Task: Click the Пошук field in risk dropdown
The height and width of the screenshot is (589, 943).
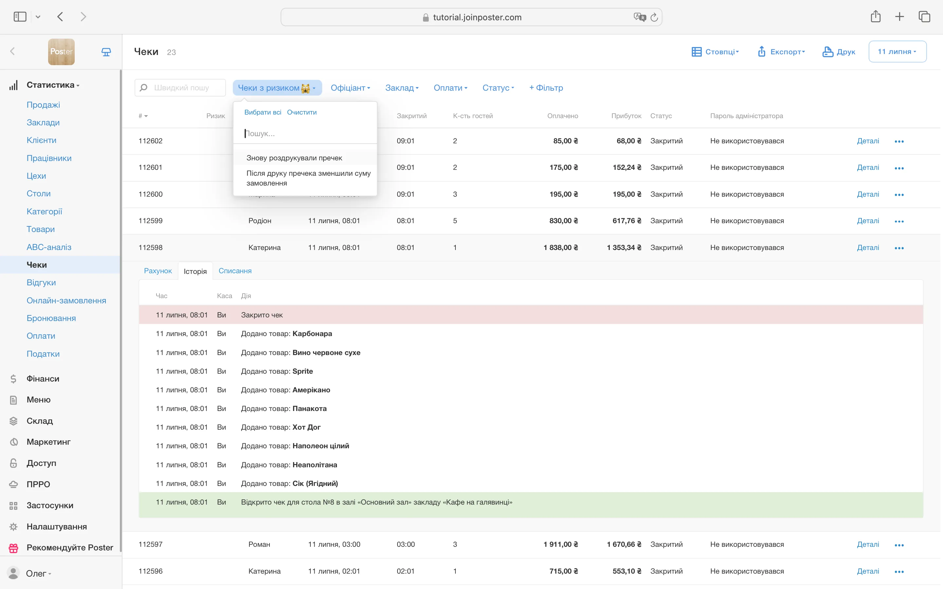Action: pos(304,134)
